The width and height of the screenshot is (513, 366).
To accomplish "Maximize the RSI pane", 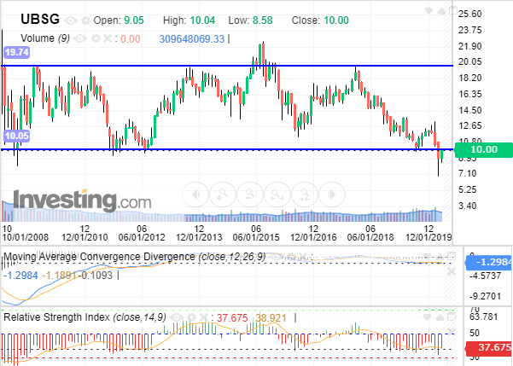I will click(x=452, y=317).
